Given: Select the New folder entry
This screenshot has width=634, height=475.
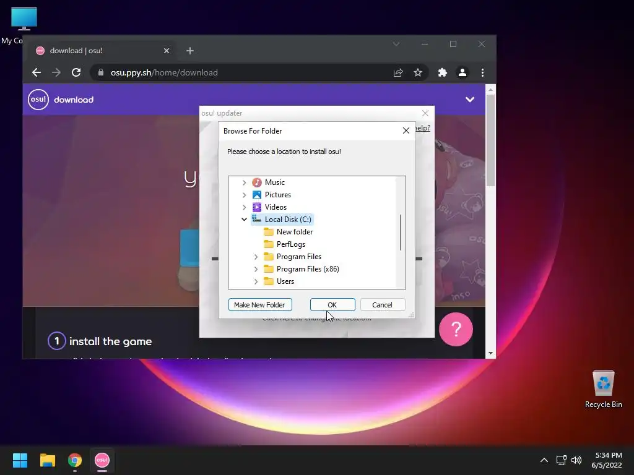Looking at the screenshot, I should click(x=294, y=233).
